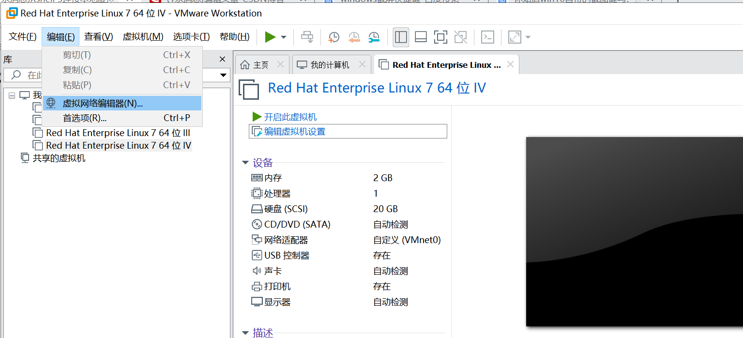
Task: Open the library search filter dropdown arrow
Action: coord(224,75)
